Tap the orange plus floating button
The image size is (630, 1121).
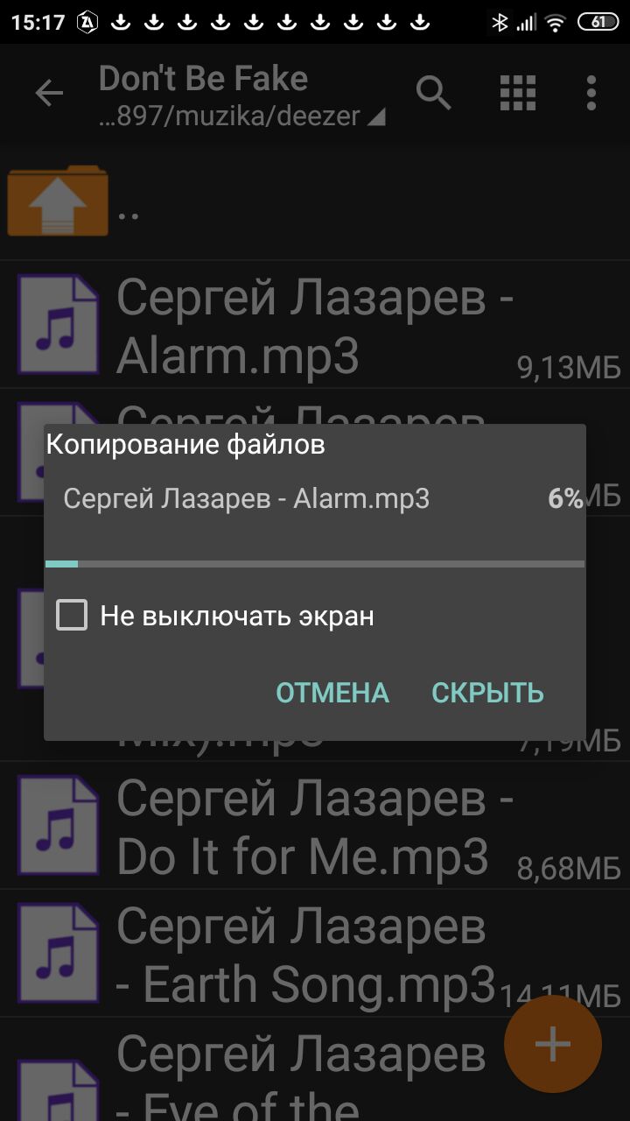coord(553,1044)
